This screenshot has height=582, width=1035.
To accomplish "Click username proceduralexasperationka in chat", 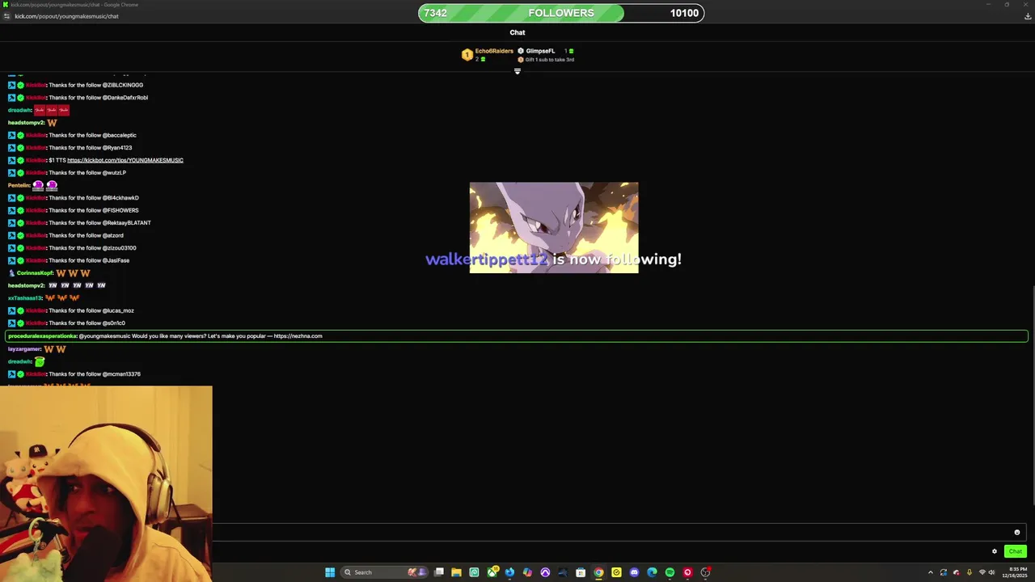I will pos(42,336).
